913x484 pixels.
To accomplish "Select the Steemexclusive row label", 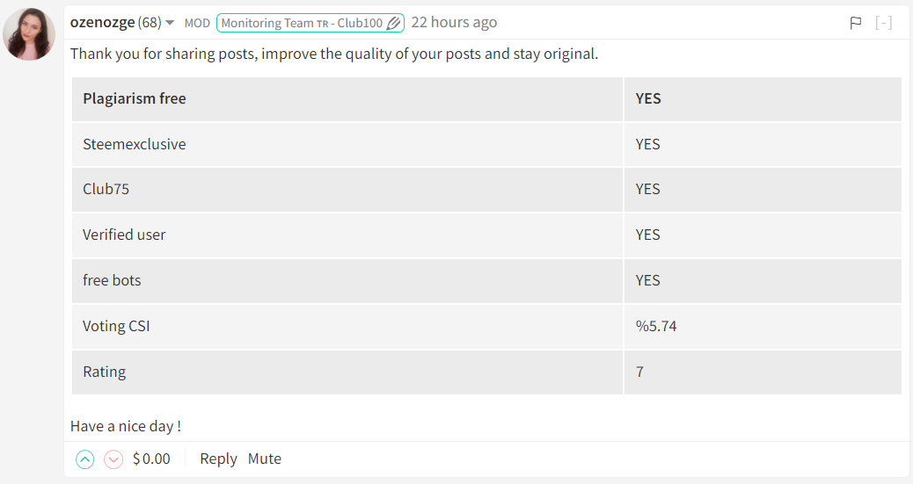I will pyautogui.click(x=135, y=144).
